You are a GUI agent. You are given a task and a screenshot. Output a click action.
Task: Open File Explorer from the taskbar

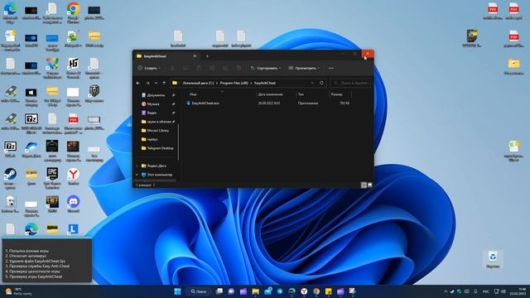coord(256,291)
